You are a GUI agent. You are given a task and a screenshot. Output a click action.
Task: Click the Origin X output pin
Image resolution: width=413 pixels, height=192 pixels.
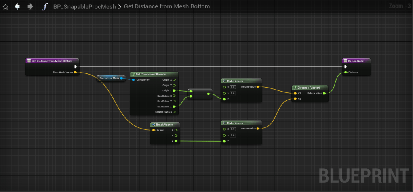(174, 80)
